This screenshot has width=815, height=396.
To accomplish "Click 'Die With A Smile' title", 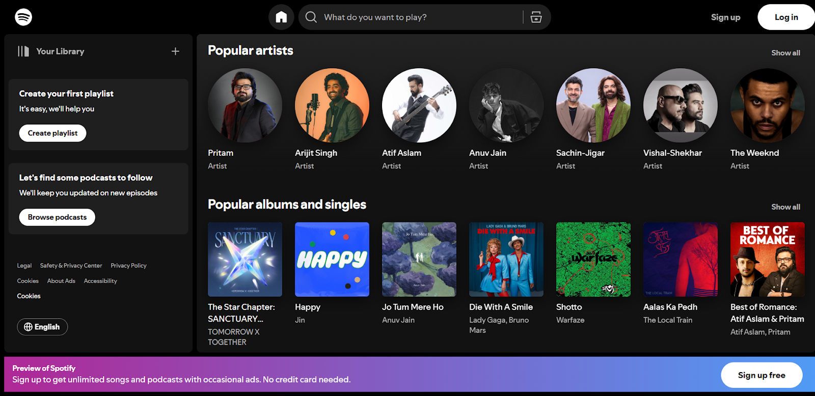I will pyautogui.click(x=501, y=307).
